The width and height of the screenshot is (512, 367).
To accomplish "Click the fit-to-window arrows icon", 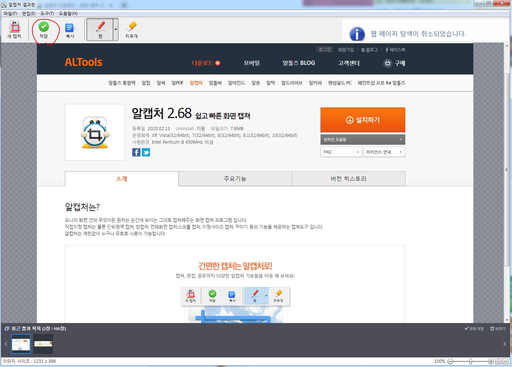I will pyautogui.click(x=498, y=361).
